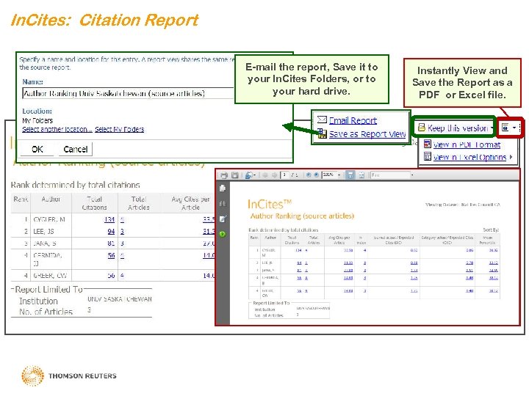The height and width of the screenshot is (396, 529).
Task: Dismiss dialog with Cancel button
Action: [75, 149]
